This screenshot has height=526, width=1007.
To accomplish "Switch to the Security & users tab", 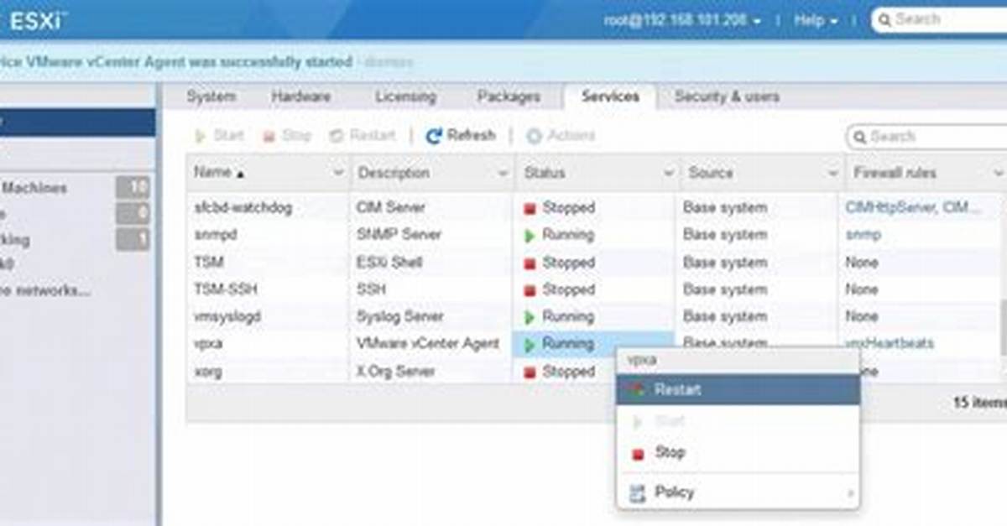I will tap(727, 97).
